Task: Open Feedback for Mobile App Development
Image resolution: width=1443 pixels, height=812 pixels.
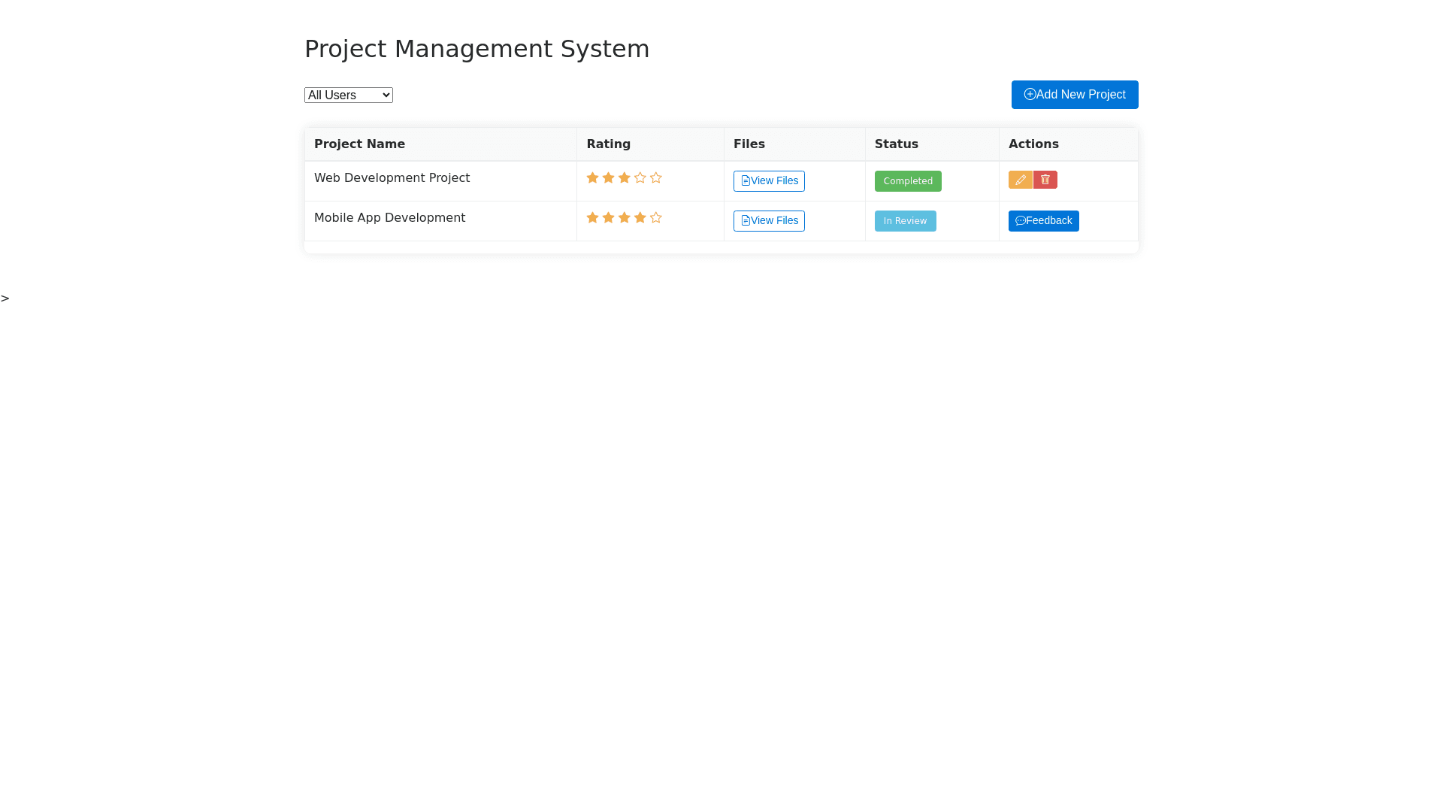Action: [x=1043, y=221]
